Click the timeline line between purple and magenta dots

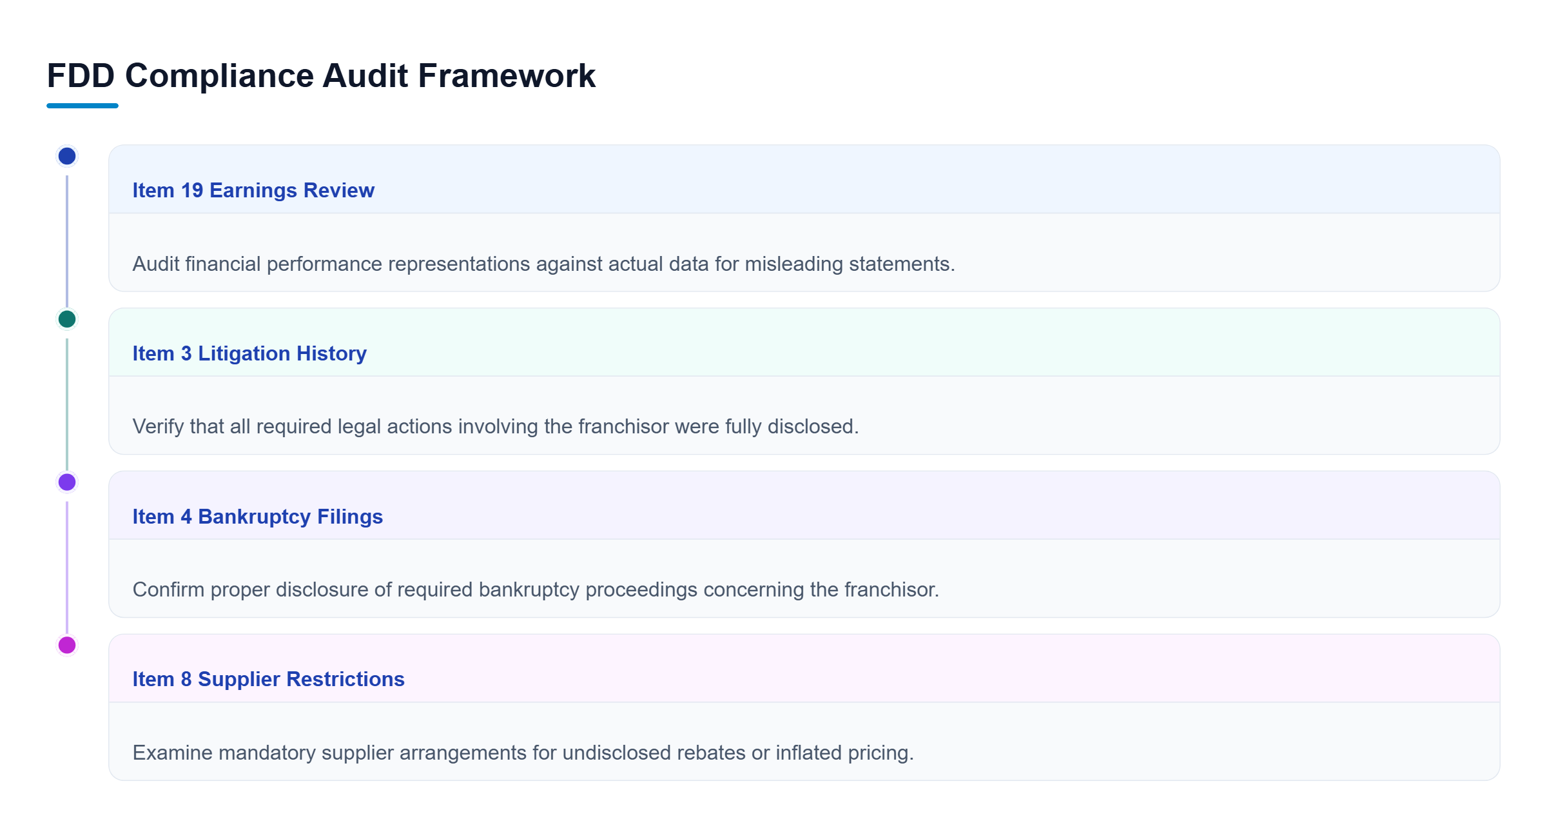(x=67, y=567)
